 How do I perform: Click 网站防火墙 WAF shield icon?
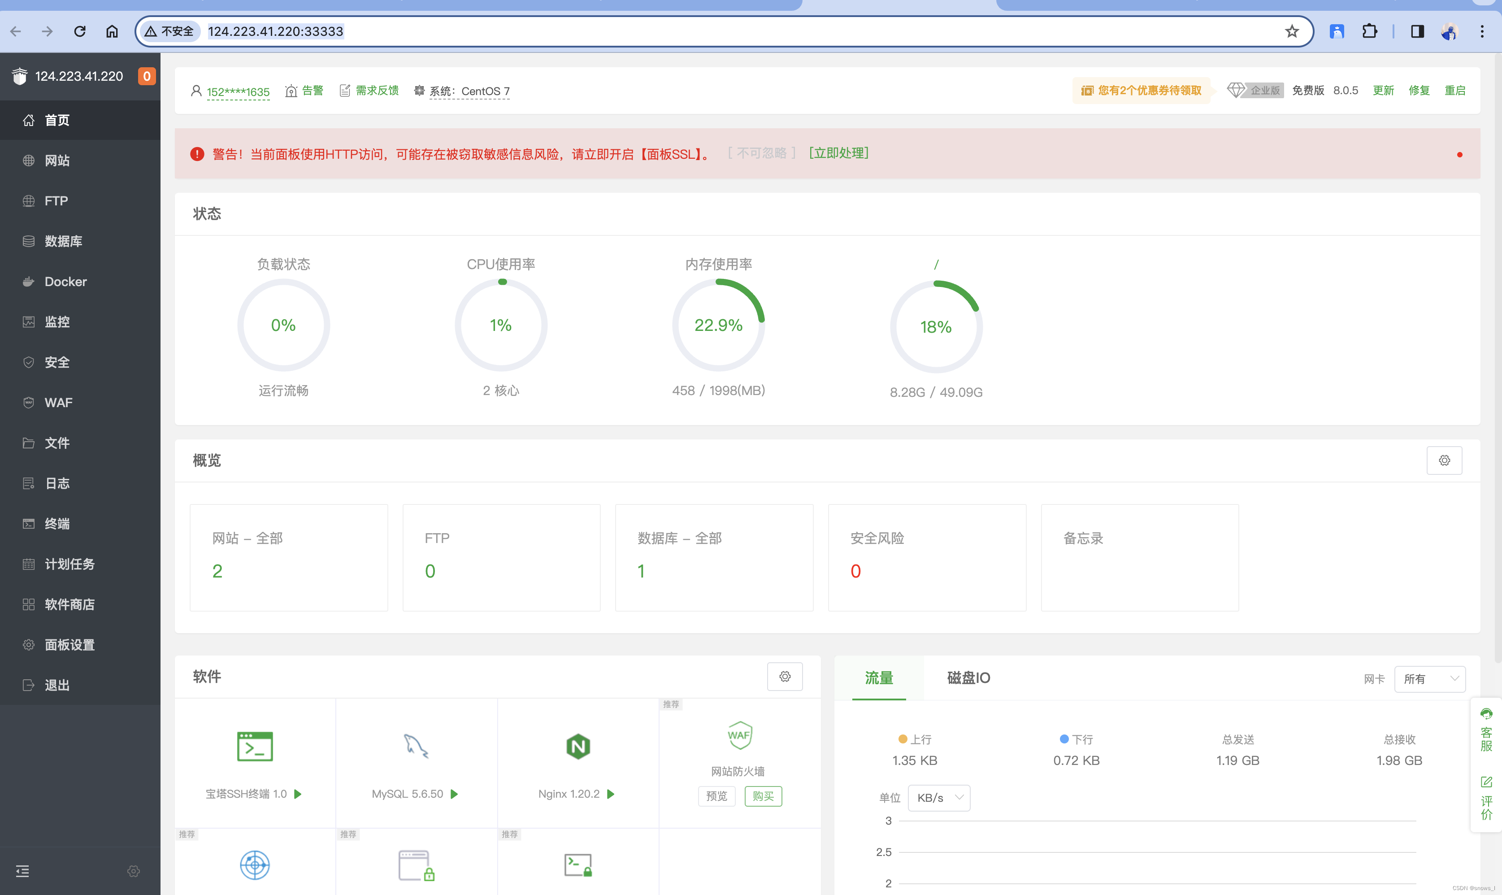point(739,736)
